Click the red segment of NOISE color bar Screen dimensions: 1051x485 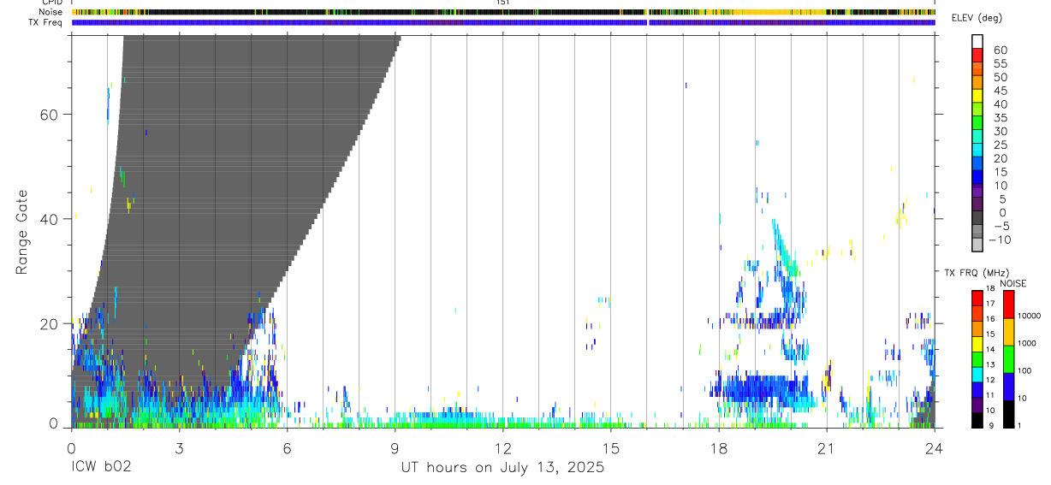[1008, 304]
